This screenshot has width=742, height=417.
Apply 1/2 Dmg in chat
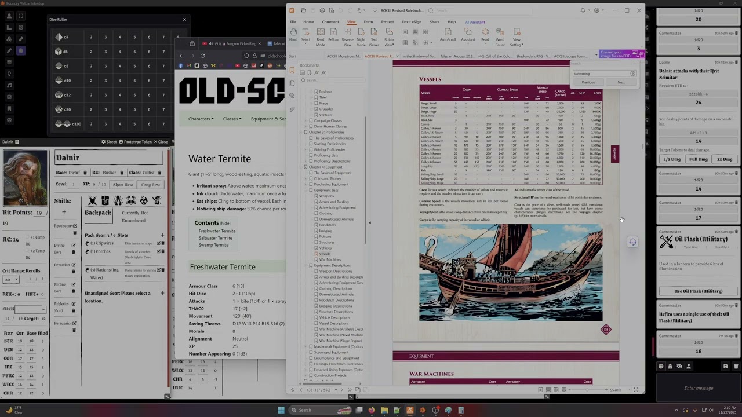click(x=672, y=159)
